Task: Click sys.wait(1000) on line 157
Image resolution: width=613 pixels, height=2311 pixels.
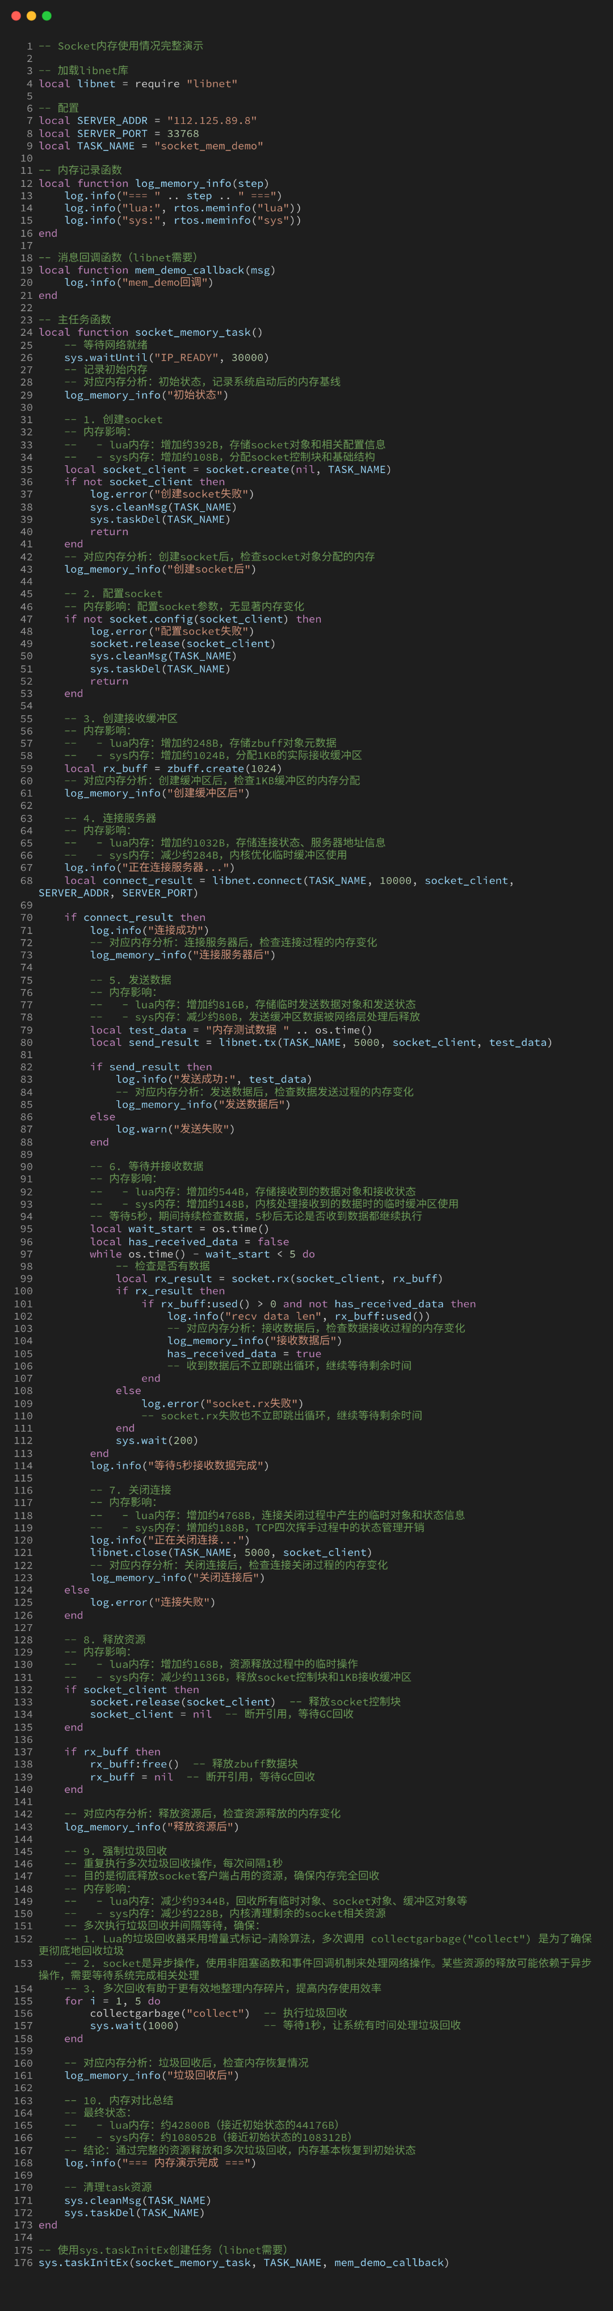Action: tap(135, 2026)
